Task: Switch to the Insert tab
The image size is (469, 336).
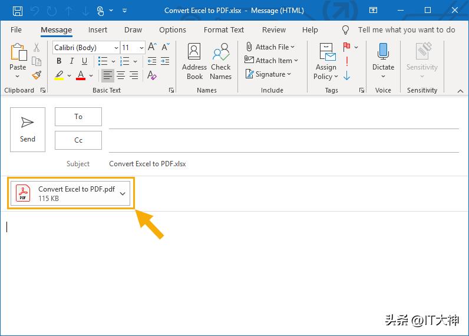Action: (98, 29)
